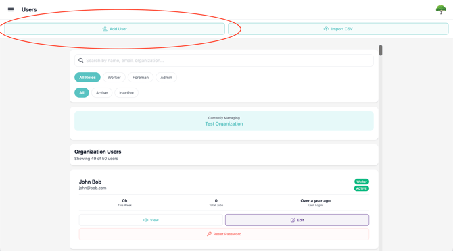453x251 pixels.
Task: Show only Active users
Action: coord(101,93)
